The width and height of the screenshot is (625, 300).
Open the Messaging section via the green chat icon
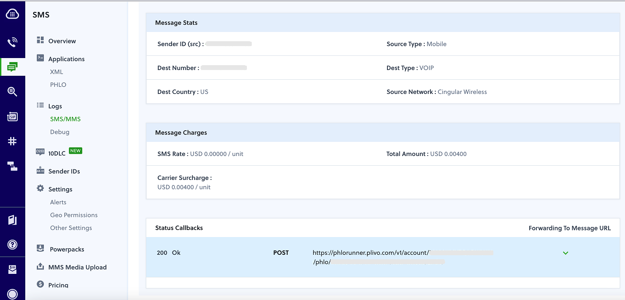[x=12, y=66]
